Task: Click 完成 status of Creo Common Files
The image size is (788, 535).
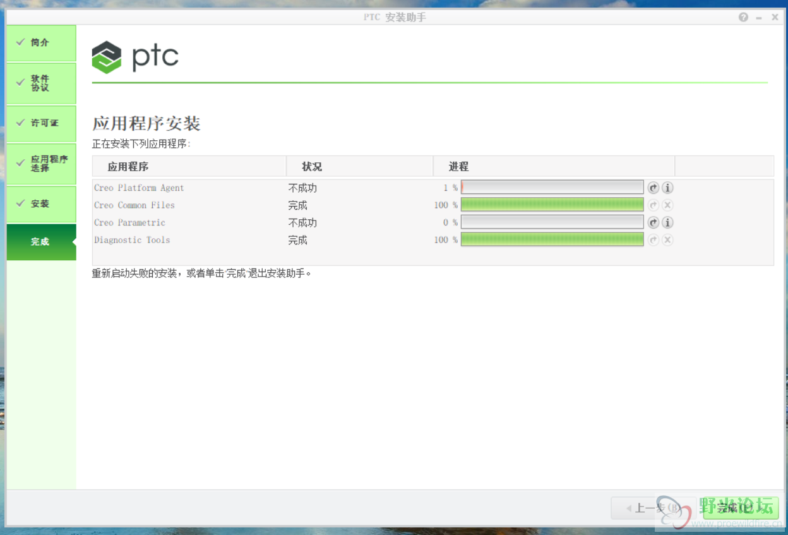Action: [x=297, y=205]
